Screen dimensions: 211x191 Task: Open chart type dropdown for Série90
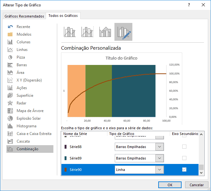coord(160,170)
